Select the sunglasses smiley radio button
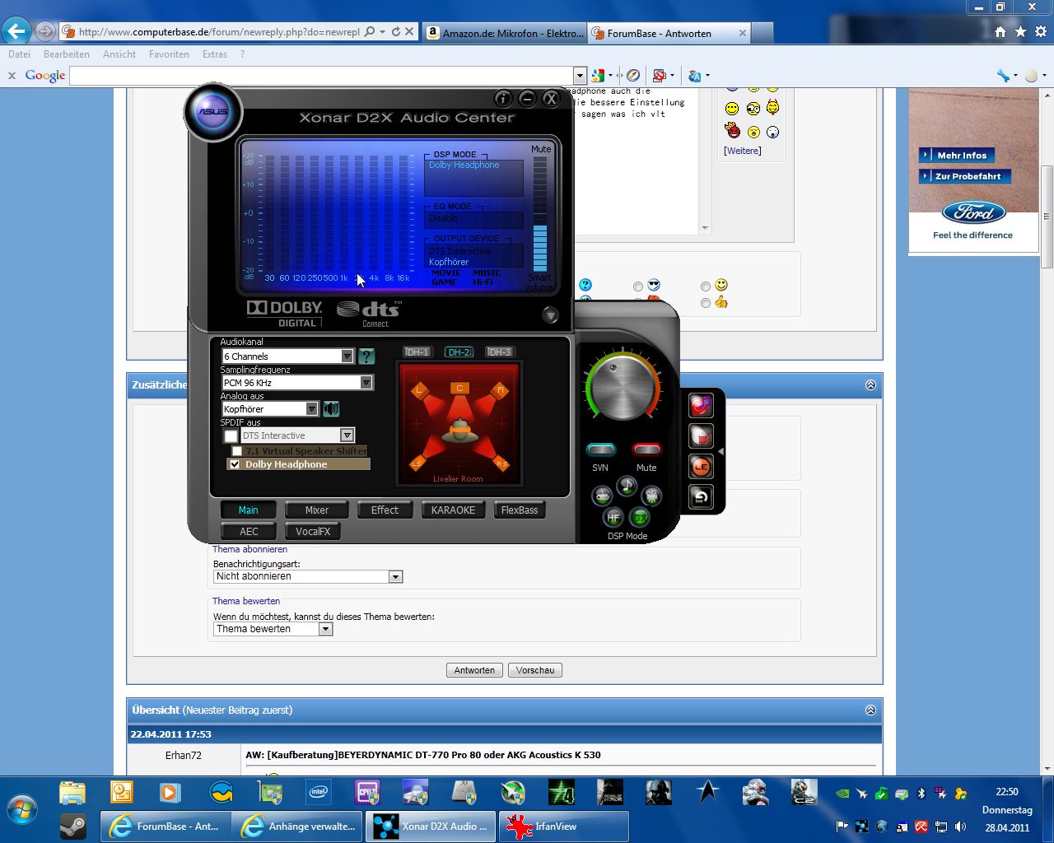Viewport: 1054px width, 843px height. pyautogui.click(x=638, y=286)
